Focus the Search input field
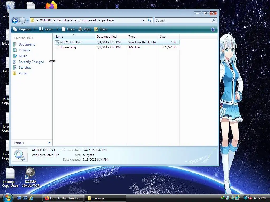 [x=184, y=21]
